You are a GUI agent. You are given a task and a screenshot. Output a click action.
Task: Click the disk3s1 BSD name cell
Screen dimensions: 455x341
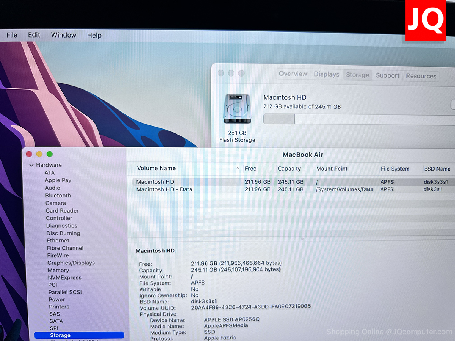click(x=433, y=189)
